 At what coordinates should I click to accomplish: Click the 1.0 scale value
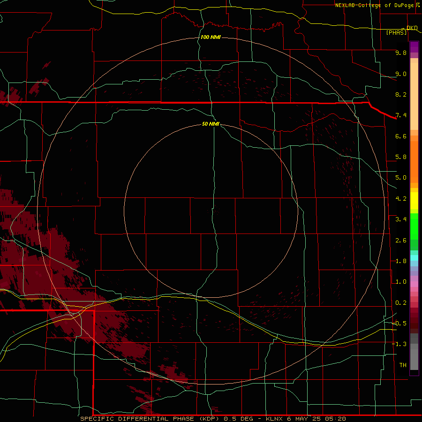[401, 282]
